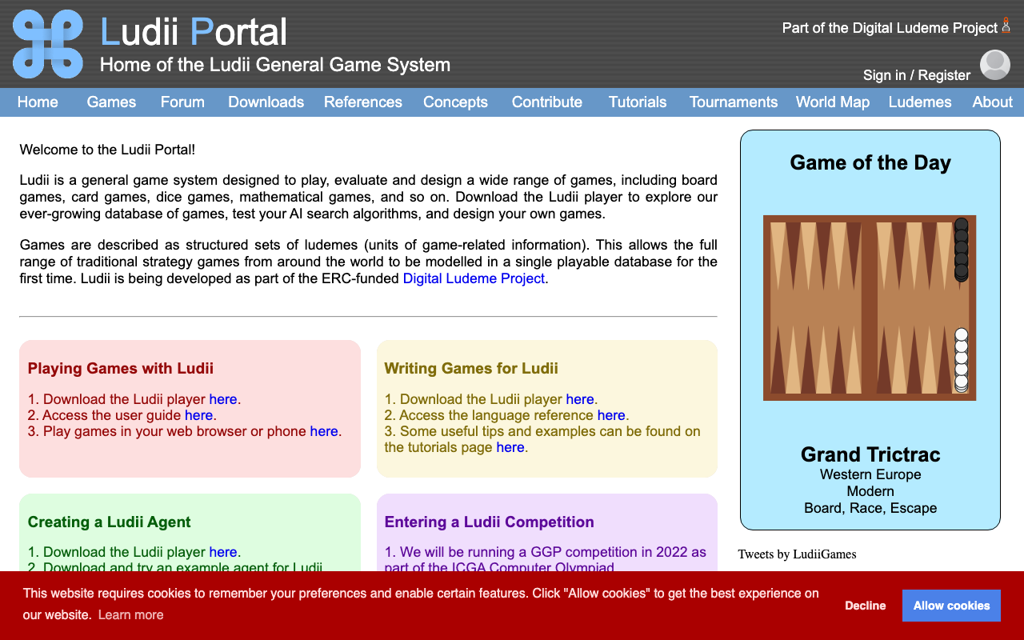
Task: Click the Allow cookies button
Action: 951,606
